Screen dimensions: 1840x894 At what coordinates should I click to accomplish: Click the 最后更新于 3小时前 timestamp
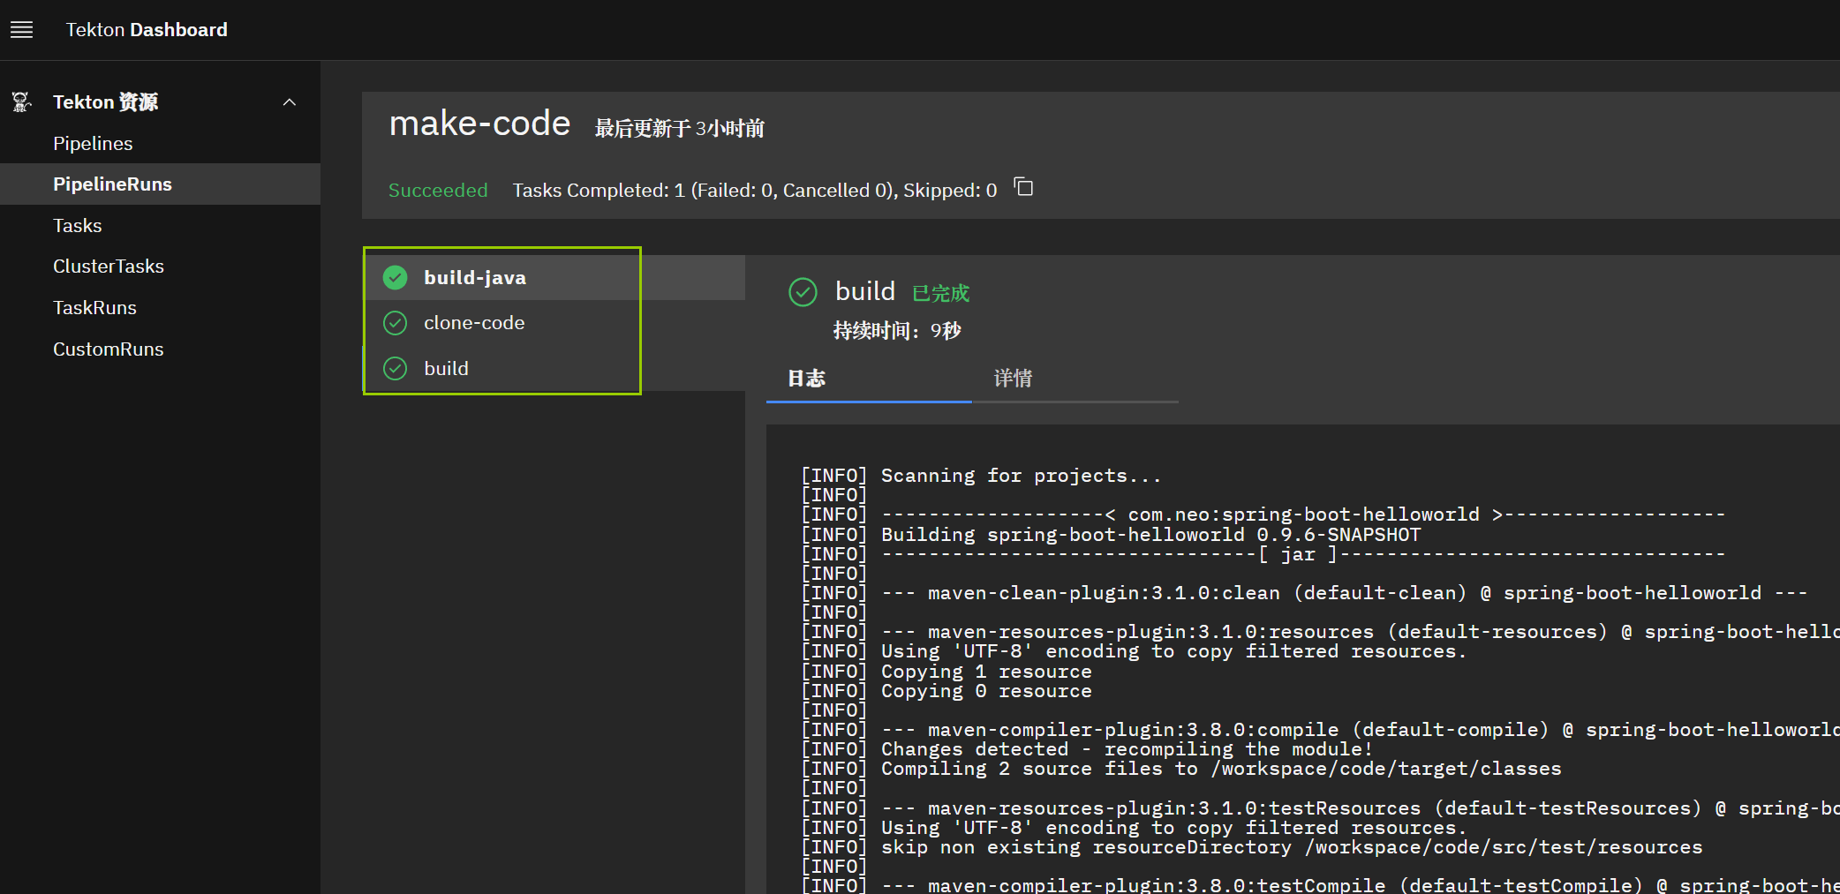tap(680, 129)
